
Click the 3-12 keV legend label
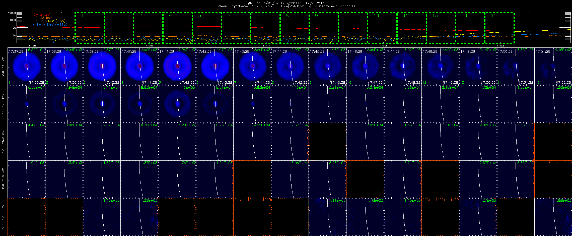point(41,15)
